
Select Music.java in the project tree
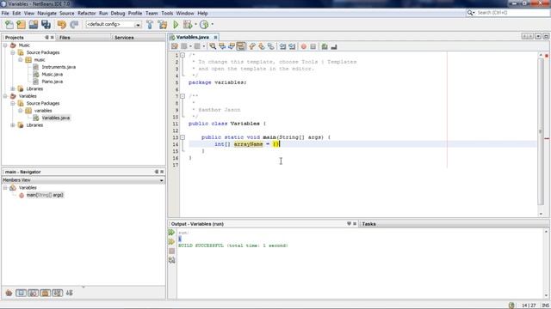[x=52, y=75]
